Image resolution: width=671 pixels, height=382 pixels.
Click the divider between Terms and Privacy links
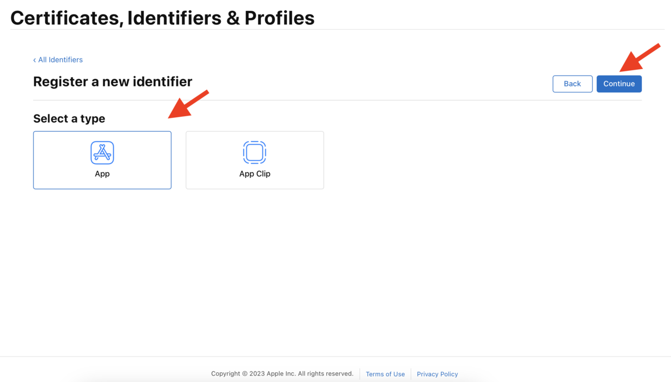coord(411,374)
